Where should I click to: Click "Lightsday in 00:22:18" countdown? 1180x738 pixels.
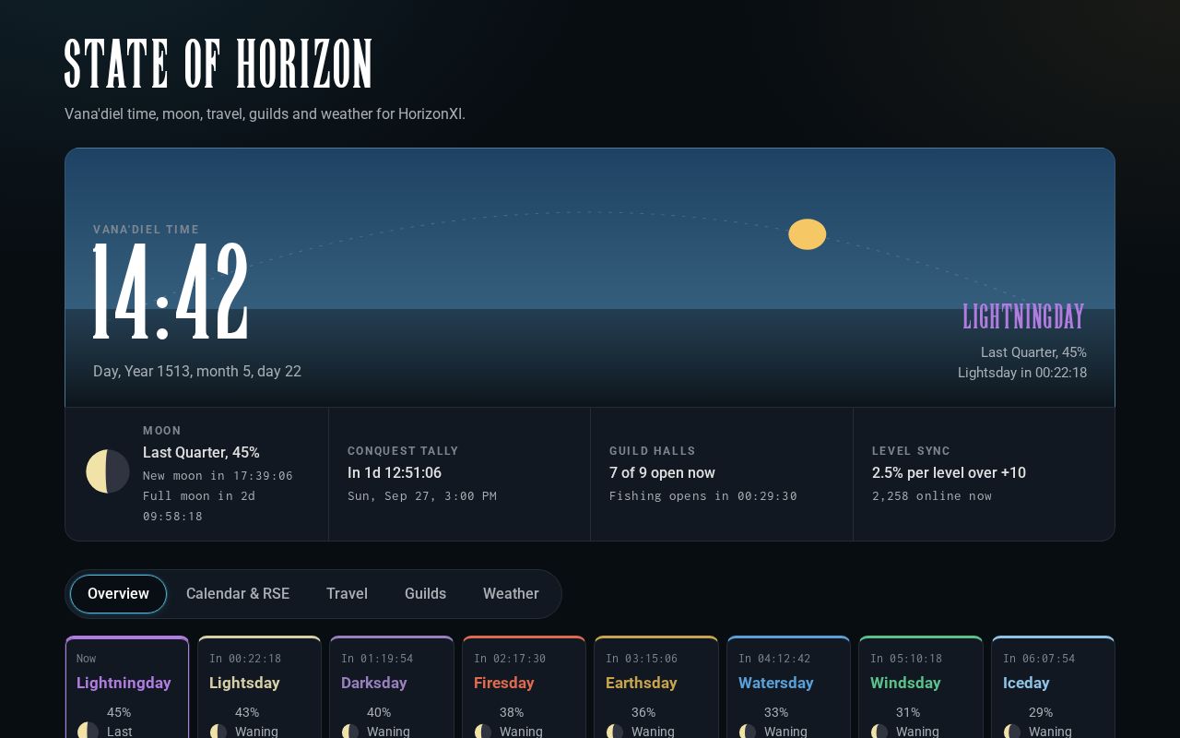tap(1022, 373)
